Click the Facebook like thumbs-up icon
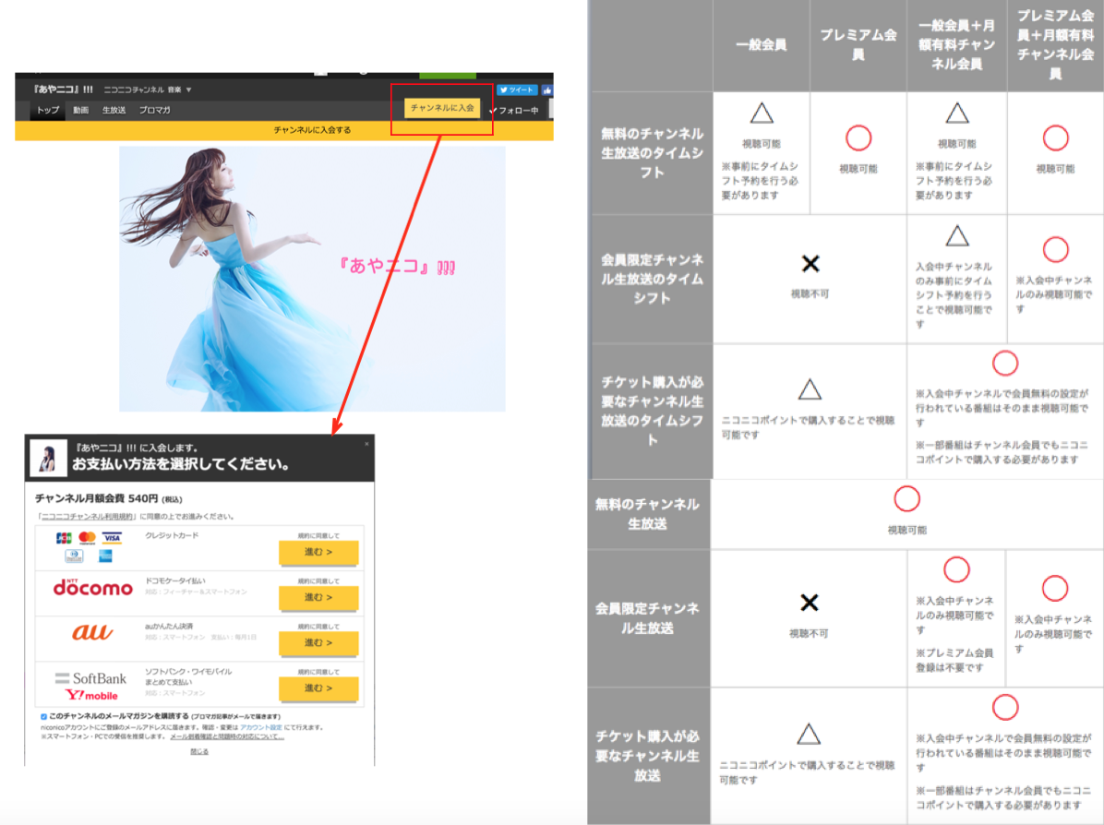 (547, 90)
